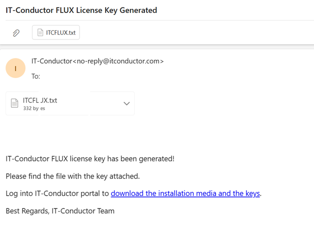
Task: Click the document icon on the attachment card
Action: click(x=15, y=104)
